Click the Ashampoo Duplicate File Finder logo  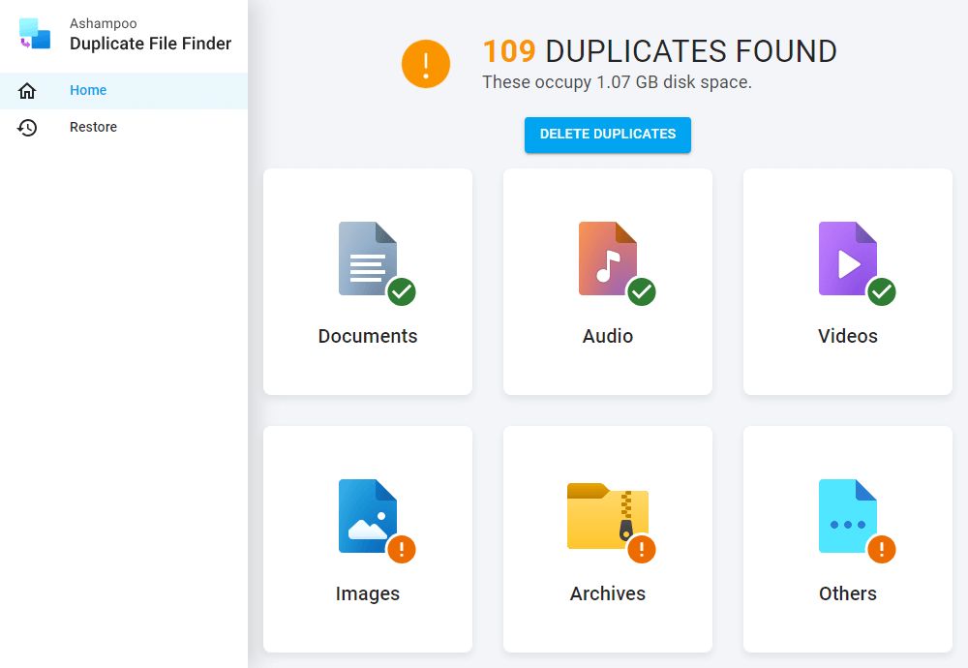pyautogui.click(x=35, y=33)
